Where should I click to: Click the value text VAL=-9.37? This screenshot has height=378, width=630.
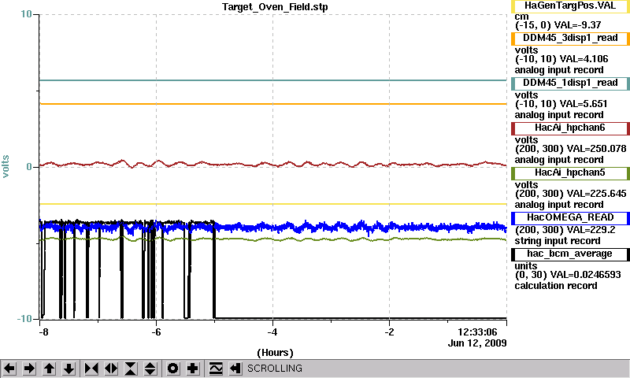[x=577, y=25]
